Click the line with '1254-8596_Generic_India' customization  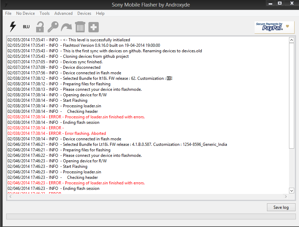(117, 144)
